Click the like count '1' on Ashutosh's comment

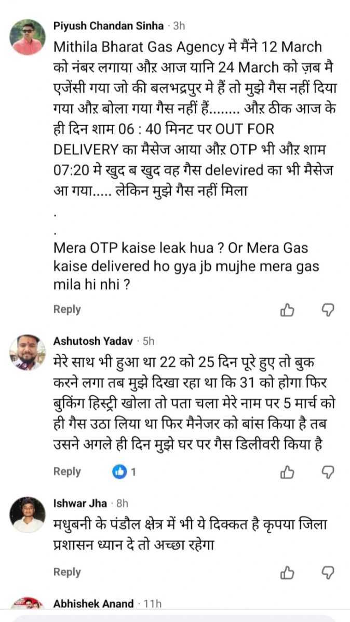tap(133, 471)
